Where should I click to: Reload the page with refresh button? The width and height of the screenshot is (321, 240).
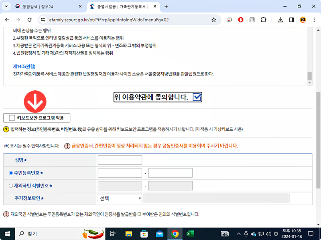29,19
